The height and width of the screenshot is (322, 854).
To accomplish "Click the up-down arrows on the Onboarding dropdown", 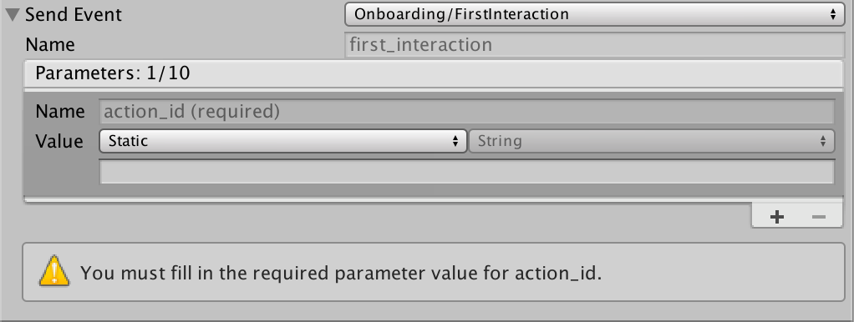I will point(833,14).
